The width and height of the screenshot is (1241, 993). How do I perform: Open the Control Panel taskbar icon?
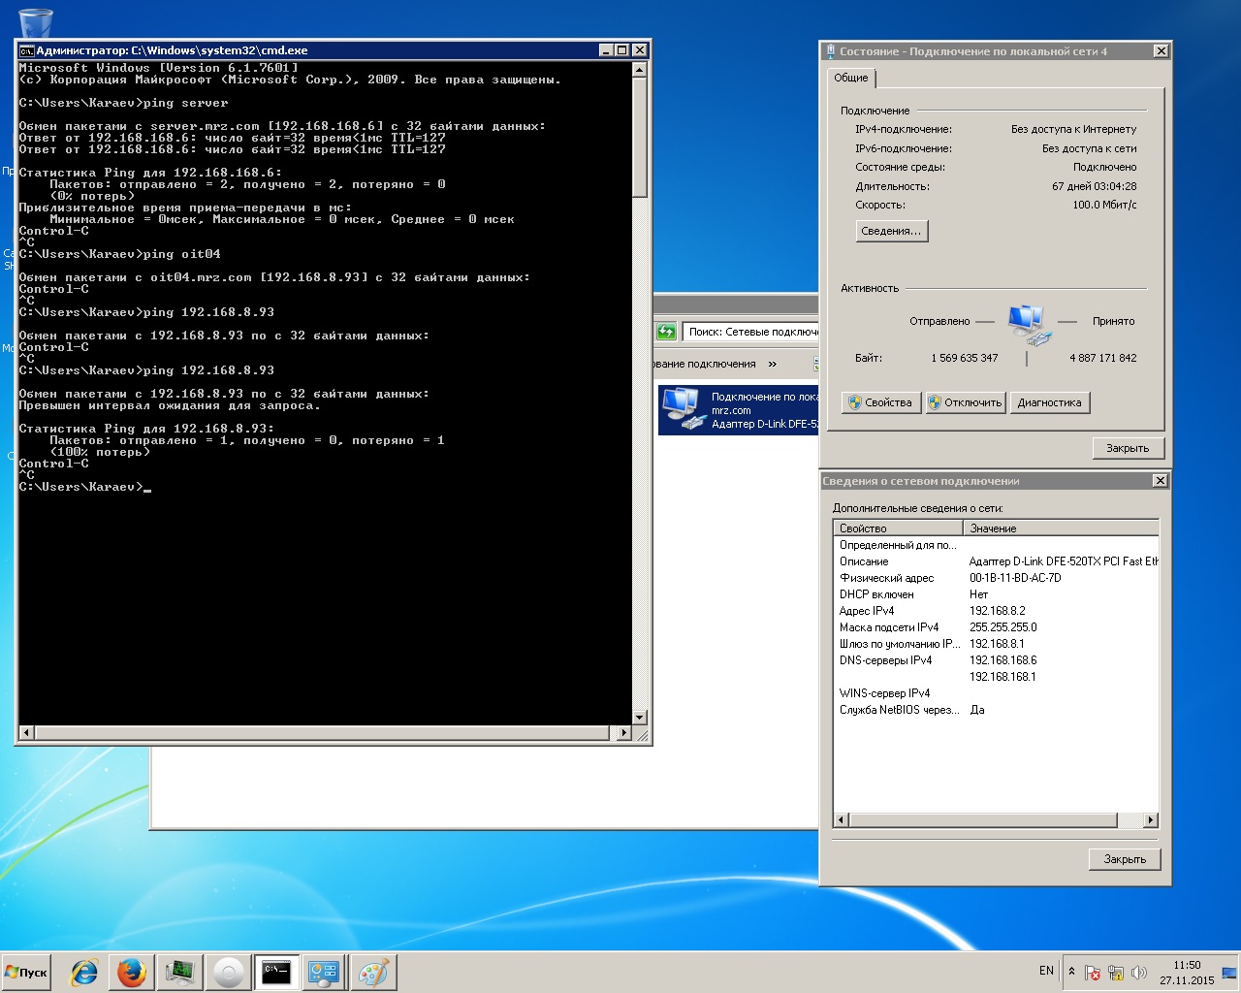click(x=324, y=972)
